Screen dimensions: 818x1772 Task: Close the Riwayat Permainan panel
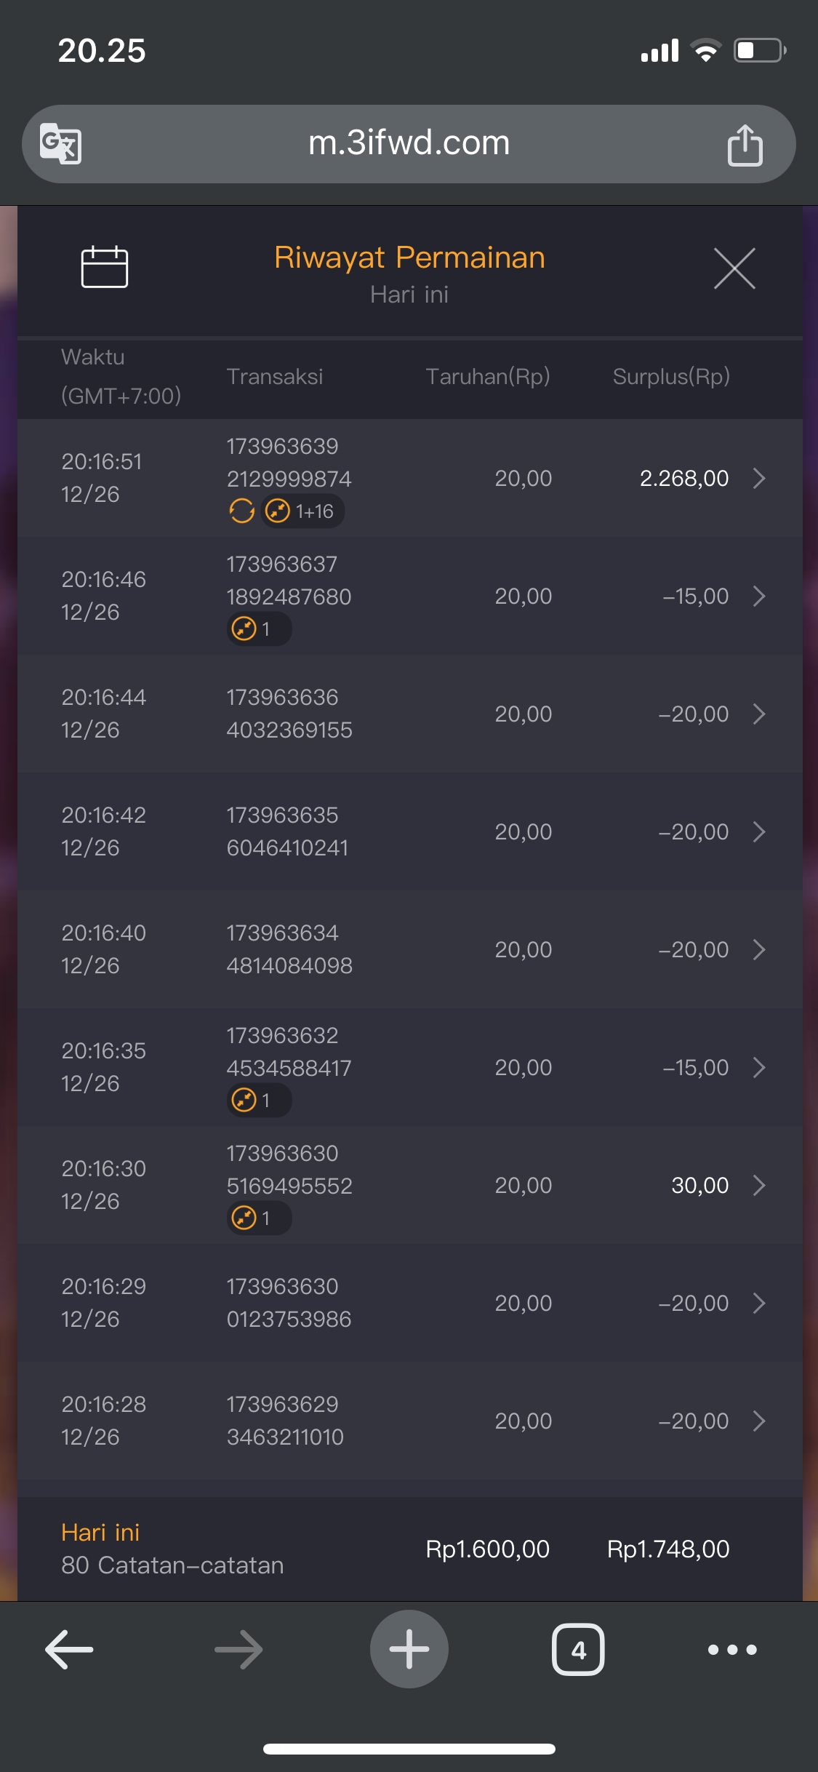734,268
